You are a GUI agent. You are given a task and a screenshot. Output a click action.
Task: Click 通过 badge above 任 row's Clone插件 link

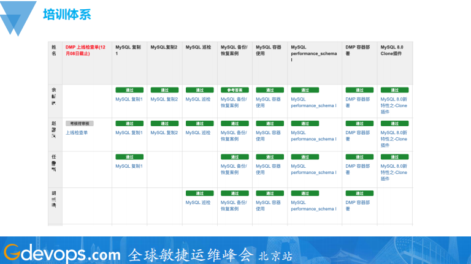pyautogui.click(x=395, y=157)
